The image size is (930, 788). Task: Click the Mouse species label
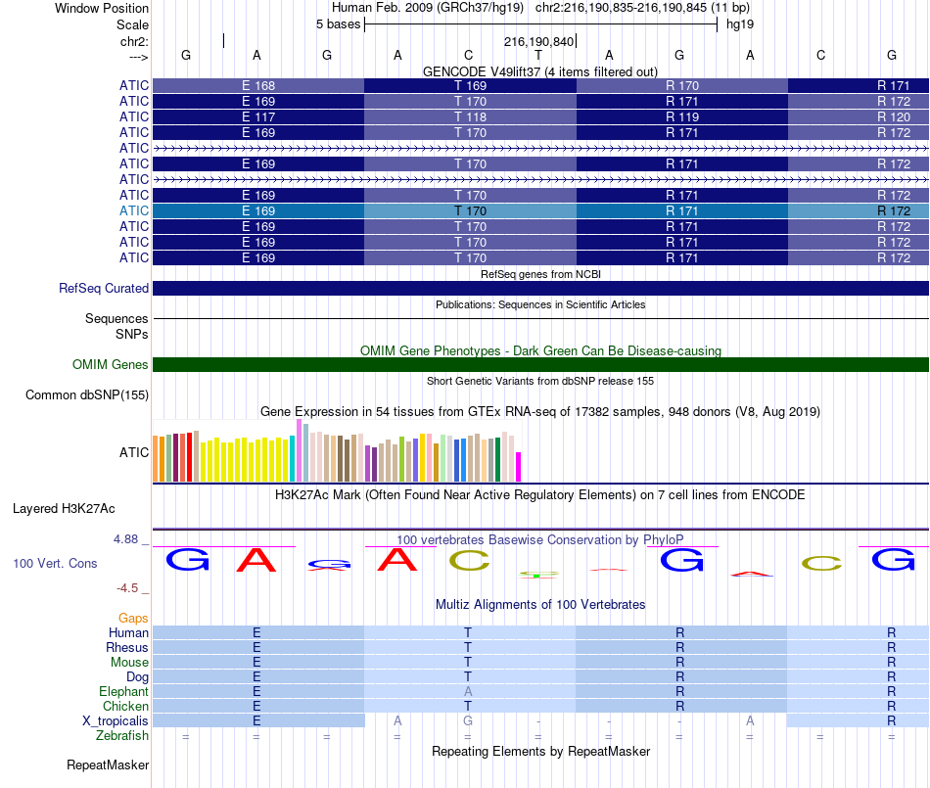click(x=129, y=663)
